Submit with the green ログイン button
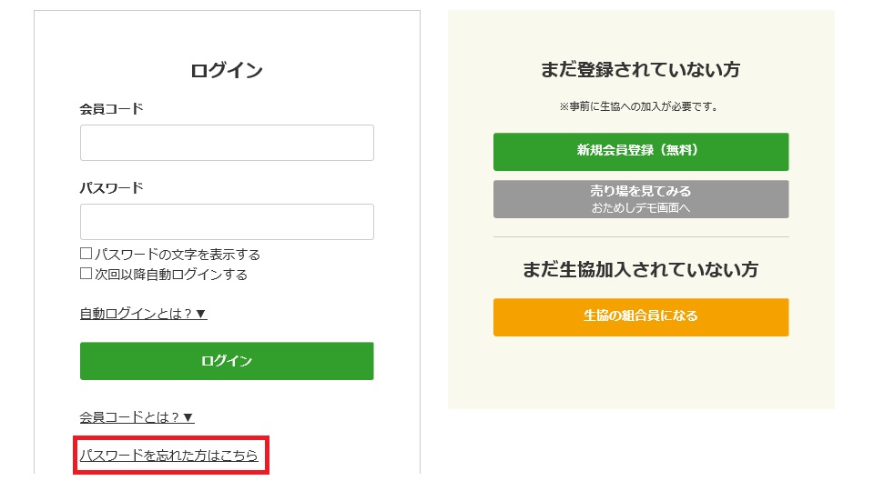Image resolution: width=874 pixels, height=491 pixels. 227,361
